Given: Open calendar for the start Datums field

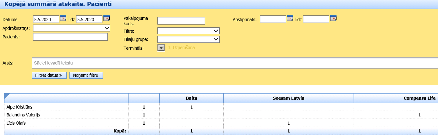Looking at the screenshot, I should [x=63, y=18].
